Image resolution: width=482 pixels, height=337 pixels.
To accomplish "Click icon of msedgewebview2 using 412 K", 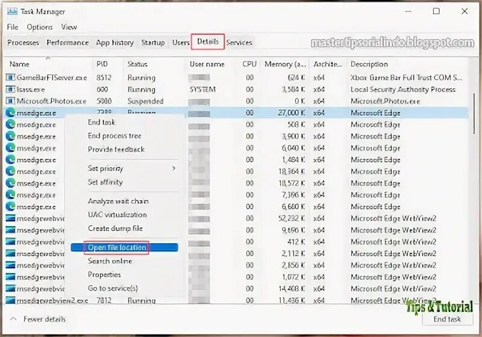I will coord(10,242).
